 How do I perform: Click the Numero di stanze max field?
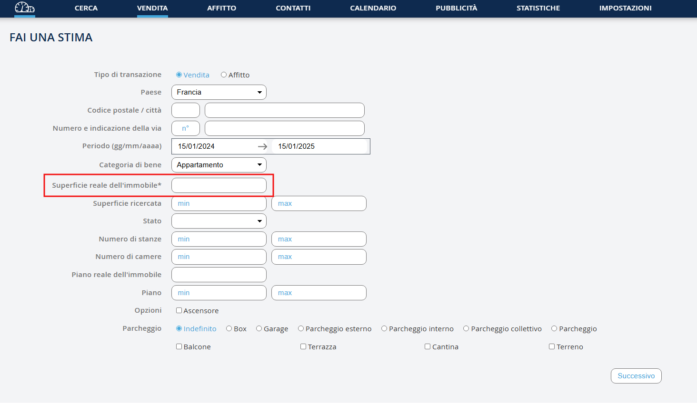pos(319,239)
